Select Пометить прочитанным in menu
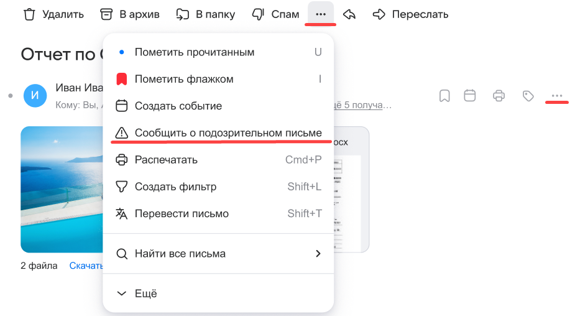This screenshot has width=570, height=316. [194, 52]
